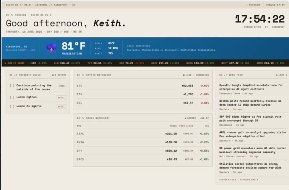Click SPY price $596.12
Screen dimensions: 289x190
(x=171, y=151)
